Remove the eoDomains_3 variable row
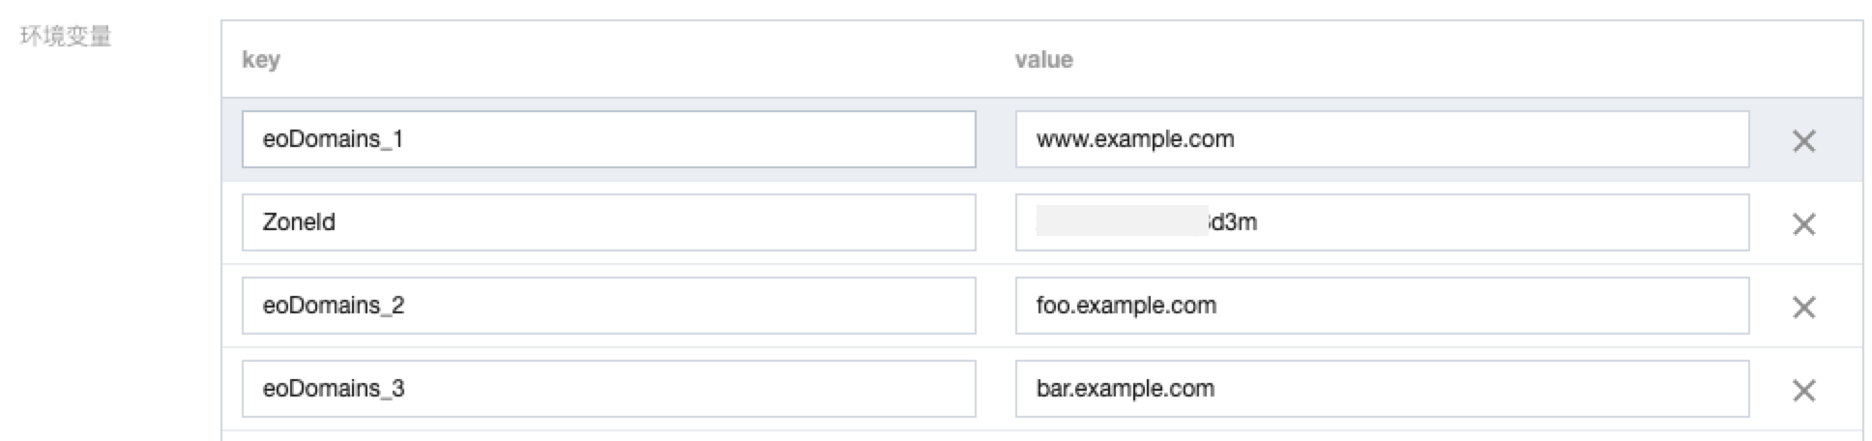The height and width of the screenshot is (441, 1872). (1803, 391)
